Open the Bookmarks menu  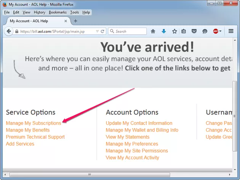pos(58,12)
